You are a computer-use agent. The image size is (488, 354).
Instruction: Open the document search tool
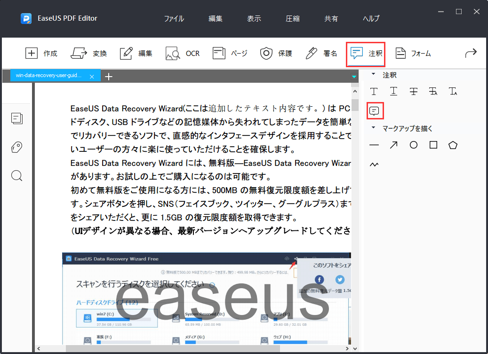16,176
